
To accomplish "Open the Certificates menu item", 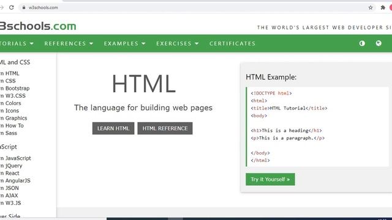I will [233, 43].
